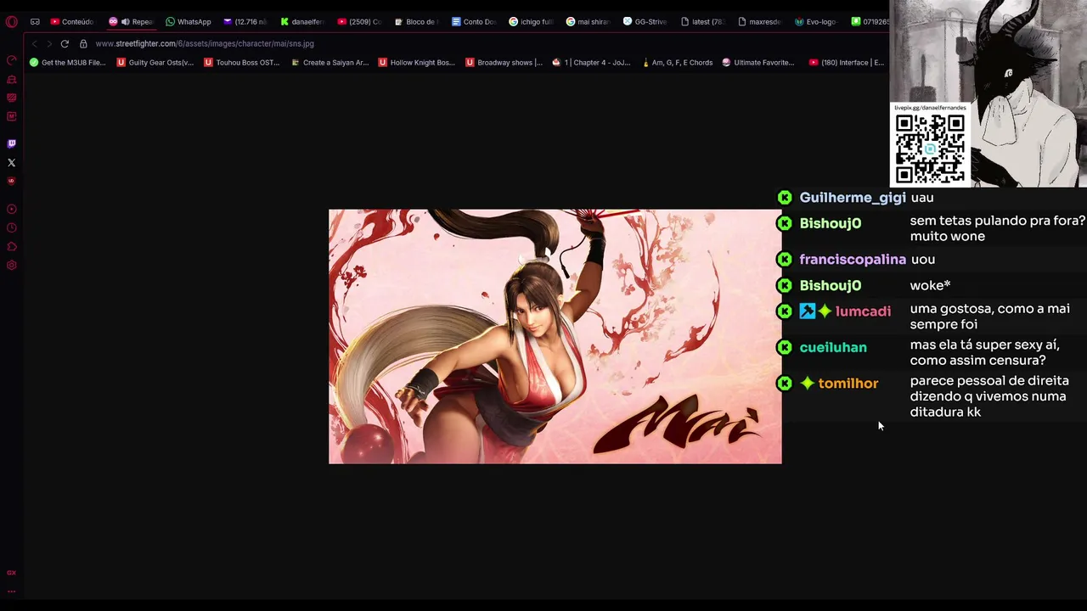
Task: Click the Mai character artwork image
Action: 555,336
